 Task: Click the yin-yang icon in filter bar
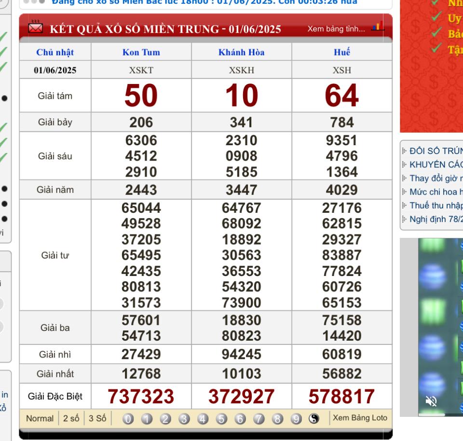[314, 418]
